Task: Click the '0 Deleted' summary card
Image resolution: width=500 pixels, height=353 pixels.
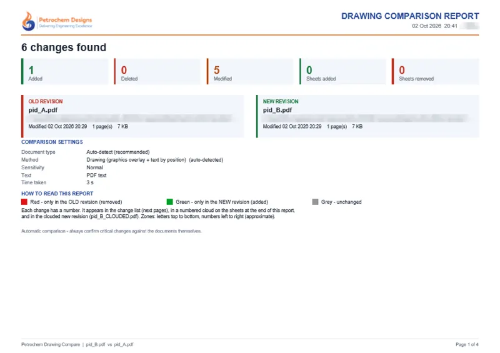Action: [157, 71]
